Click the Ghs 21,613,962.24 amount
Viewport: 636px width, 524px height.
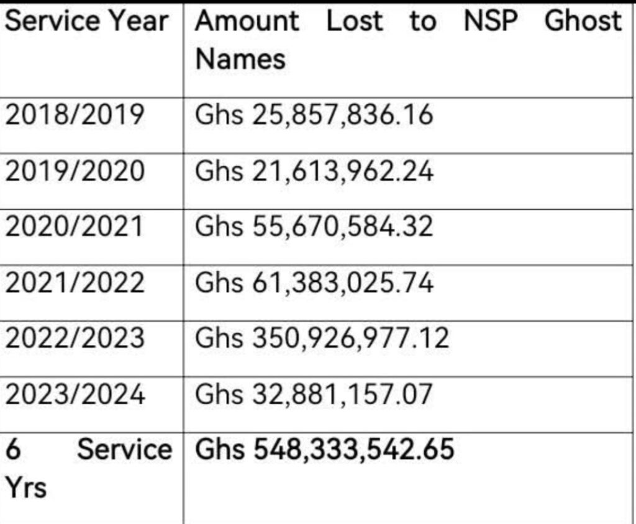tap(314, 171)
